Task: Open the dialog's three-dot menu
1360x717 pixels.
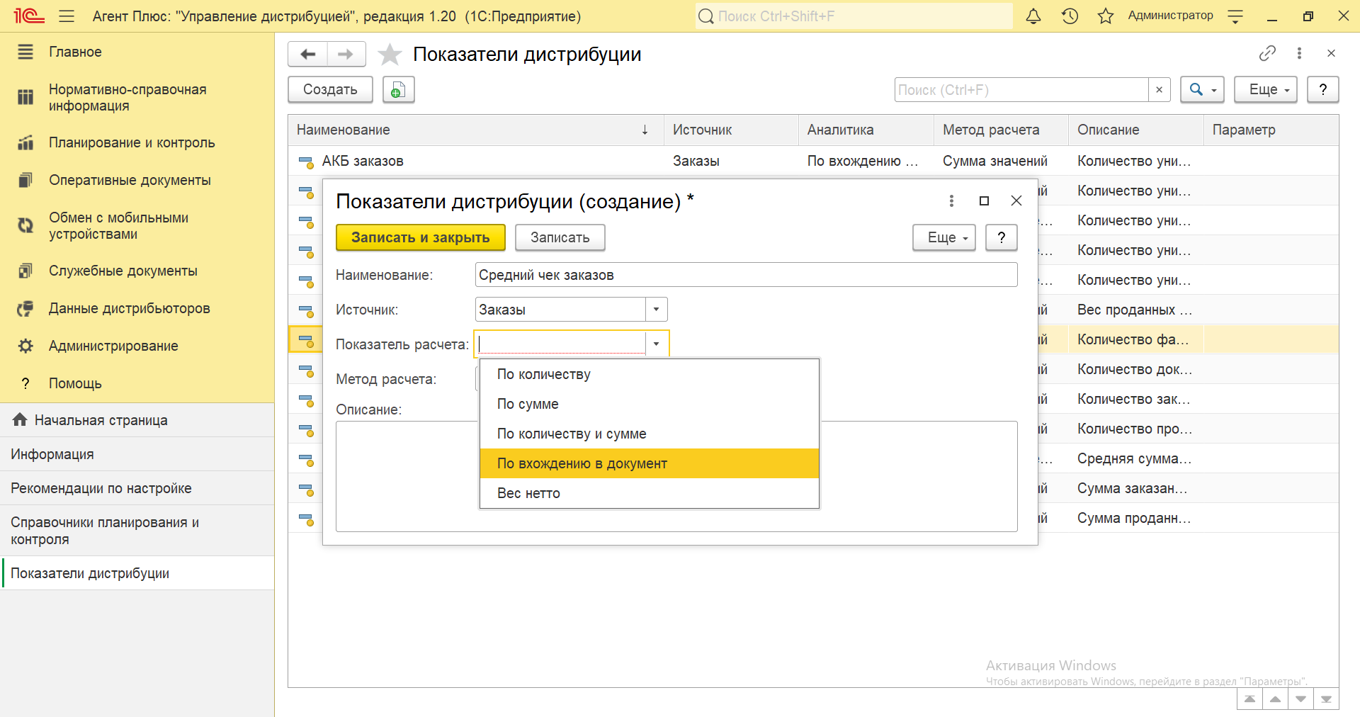Action: pyautogui.click(x=951, y=201)
